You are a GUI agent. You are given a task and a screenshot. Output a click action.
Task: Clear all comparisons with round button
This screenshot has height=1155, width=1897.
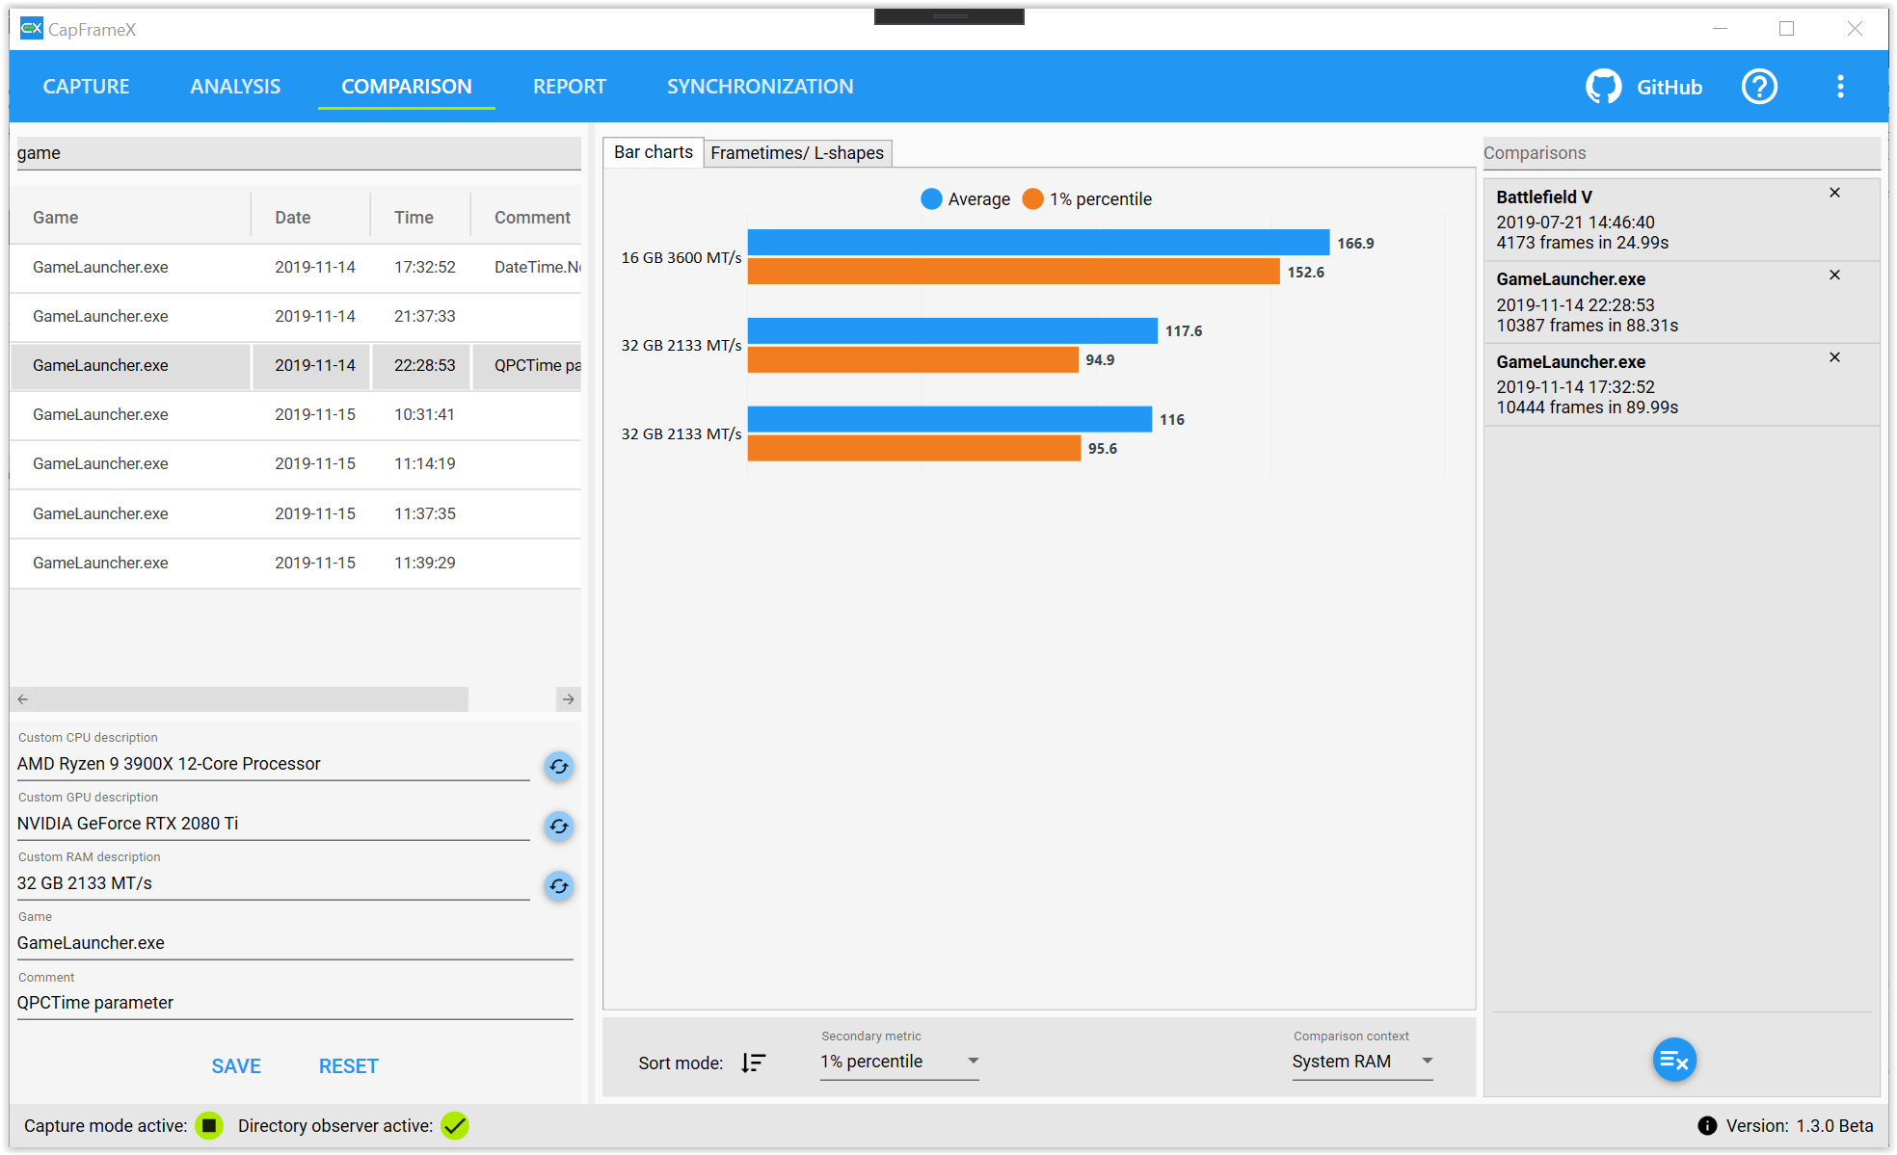(x=1674, y=1061)
